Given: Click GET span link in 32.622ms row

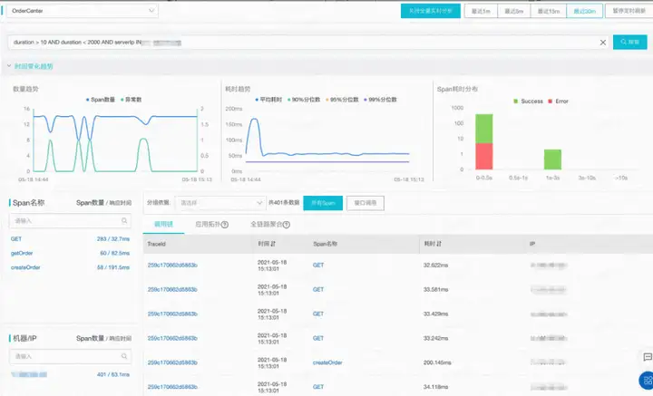Looking at the screenshot, I should click(x=318, y=266).
